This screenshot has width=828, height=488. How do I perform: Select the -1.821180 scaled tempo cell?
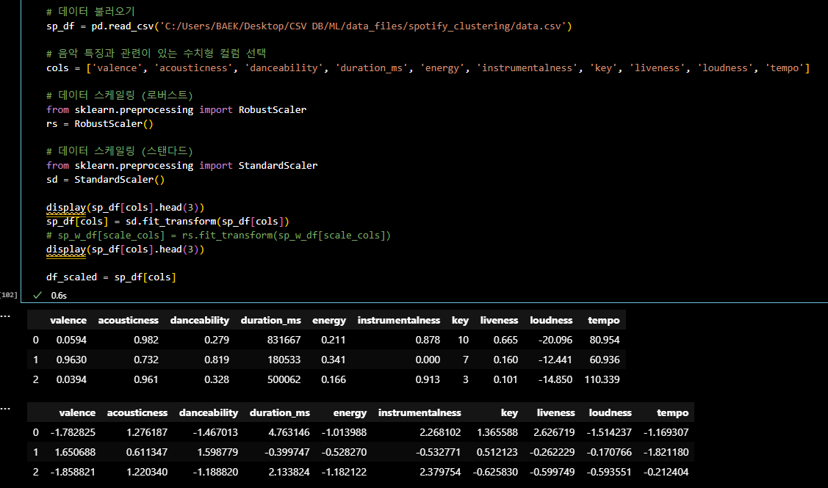point(666,452)
